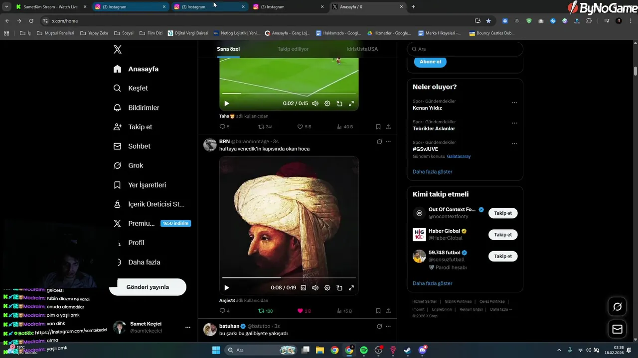This screenshot has height=358, width=638.
Task: Go to Bildirimler notifications
Action: [x=137, y=107]
